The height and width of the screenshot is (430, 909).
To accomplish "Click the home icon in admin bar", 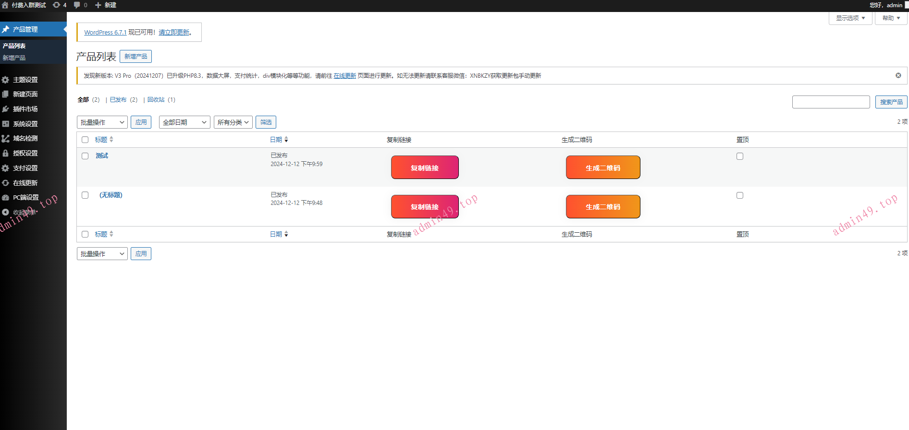I will [x=5, y=5].
